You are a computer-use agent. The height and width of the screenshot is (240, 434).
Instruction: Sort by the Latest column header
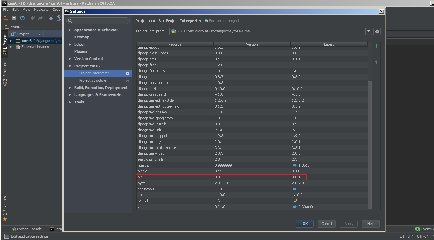tap(329, 44)
